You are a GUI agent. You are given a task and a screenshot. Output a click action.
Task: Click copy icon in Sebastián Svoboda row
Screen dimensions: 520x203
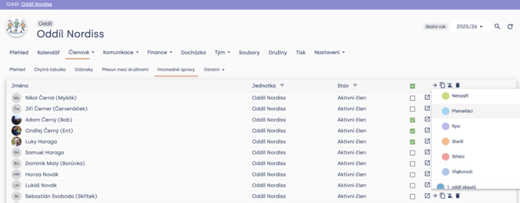(x=442, y=196)
